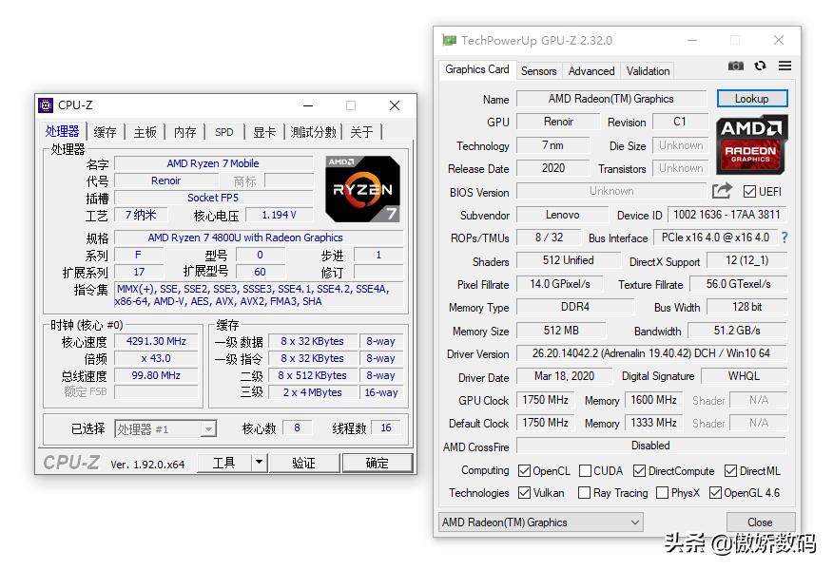Click the AMD Radeon Graphics logo badge

751,145
